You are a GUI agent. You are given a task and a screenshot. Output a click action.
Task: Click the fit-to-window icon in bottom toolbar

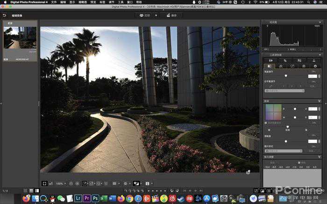44,184
